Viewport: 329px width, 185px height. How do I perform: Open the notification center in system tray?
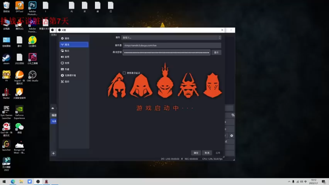click(x=324, y=182)
